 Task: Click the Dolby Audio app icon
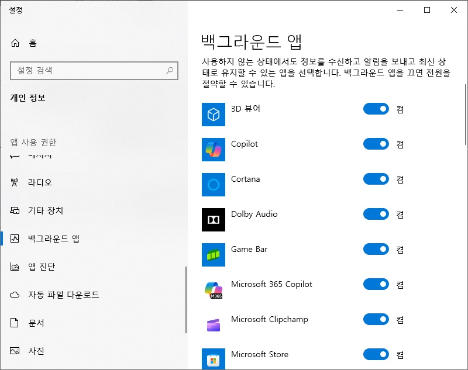(x=214, y=220)
